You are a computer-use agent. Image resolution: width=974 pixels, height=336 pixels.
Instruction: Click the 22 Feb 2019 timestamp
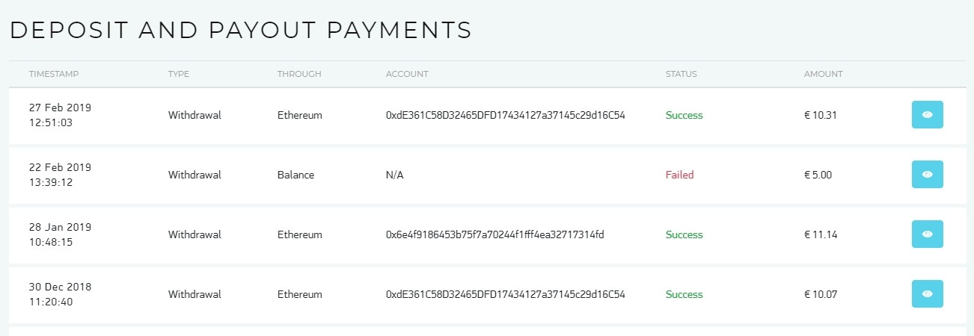click(x=60, y=175)
